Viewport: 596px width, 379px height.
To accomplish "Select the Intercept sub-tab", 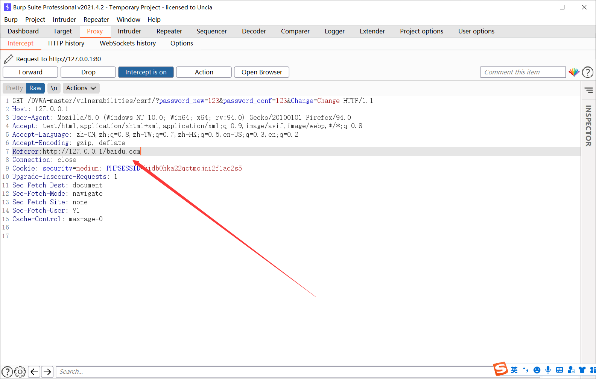I will pos(21,43).
